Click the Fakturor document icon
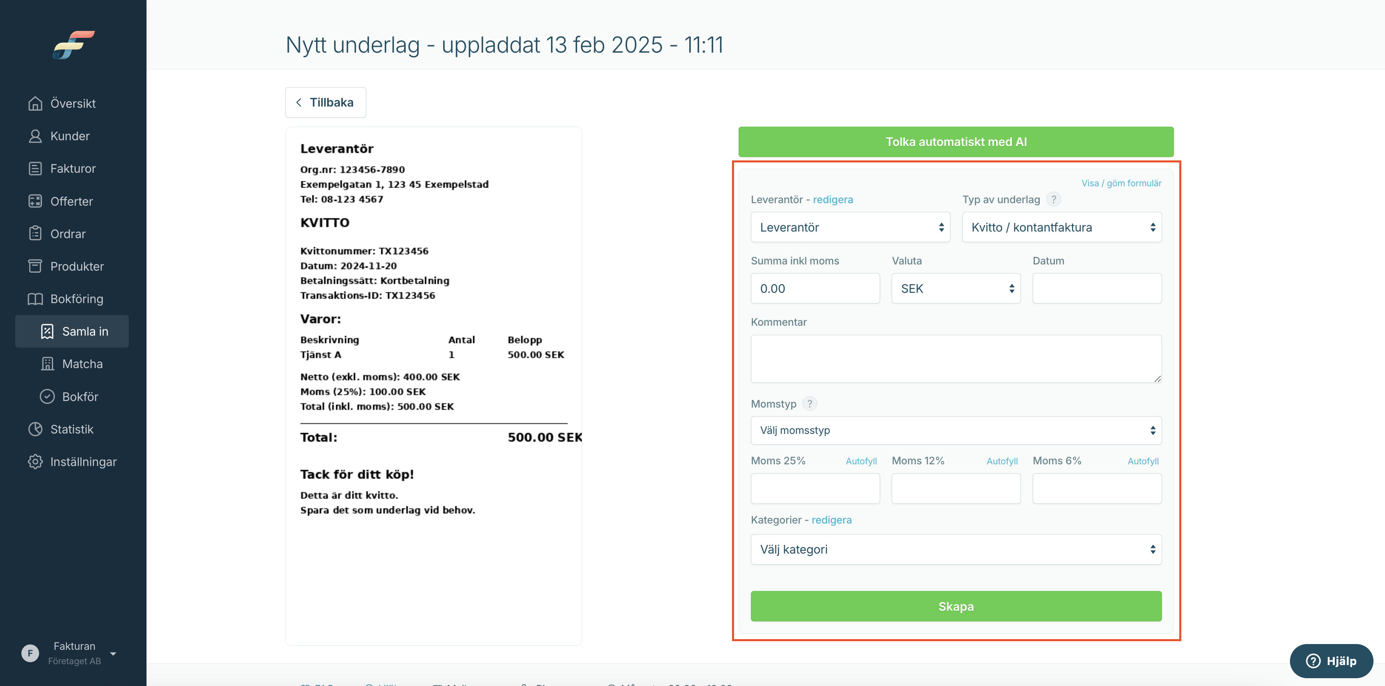The width and height of the screenshot is (1385, 686). (35, 169)
